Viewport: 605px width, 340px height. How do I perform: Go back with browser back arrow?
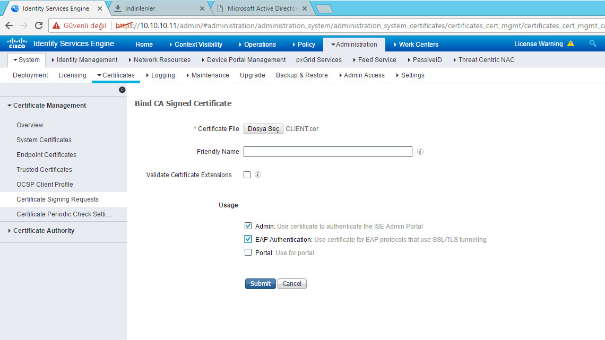point(9,25)
